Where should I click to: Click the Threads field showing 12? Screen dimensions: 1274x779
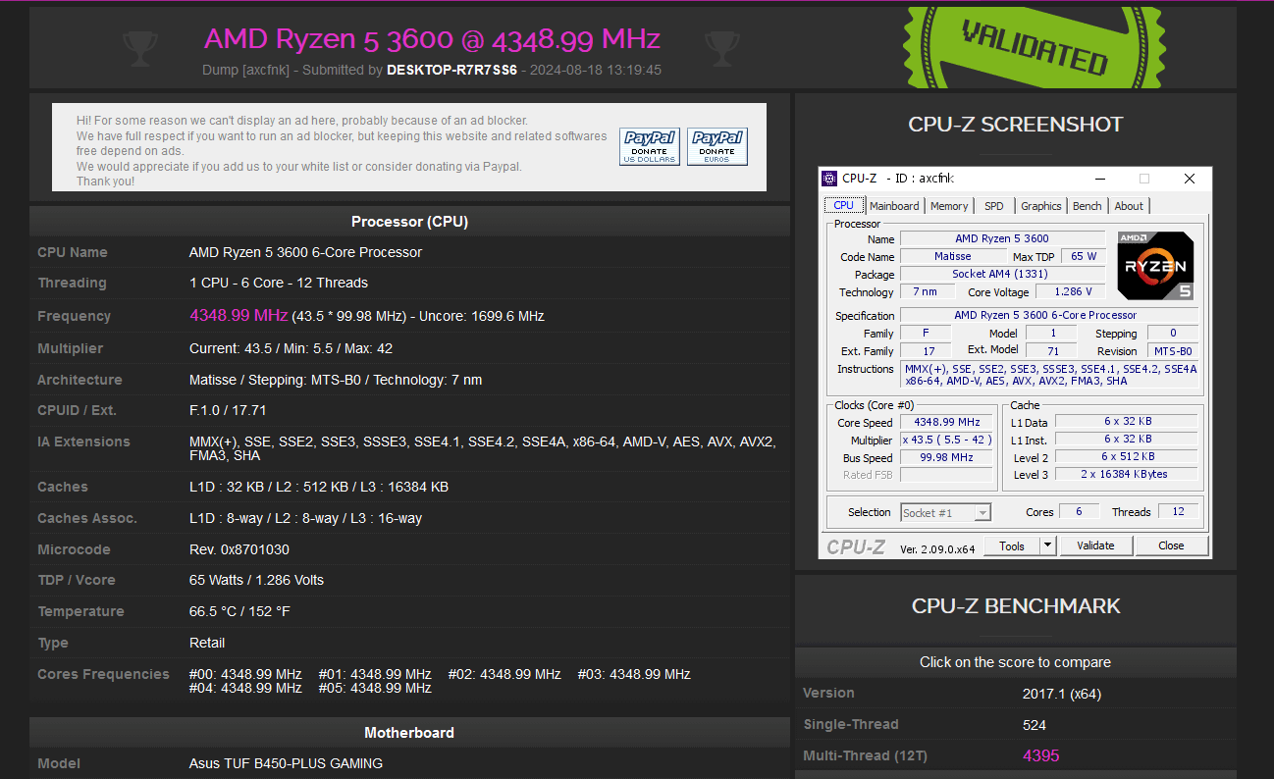(x=1178, y=512)
